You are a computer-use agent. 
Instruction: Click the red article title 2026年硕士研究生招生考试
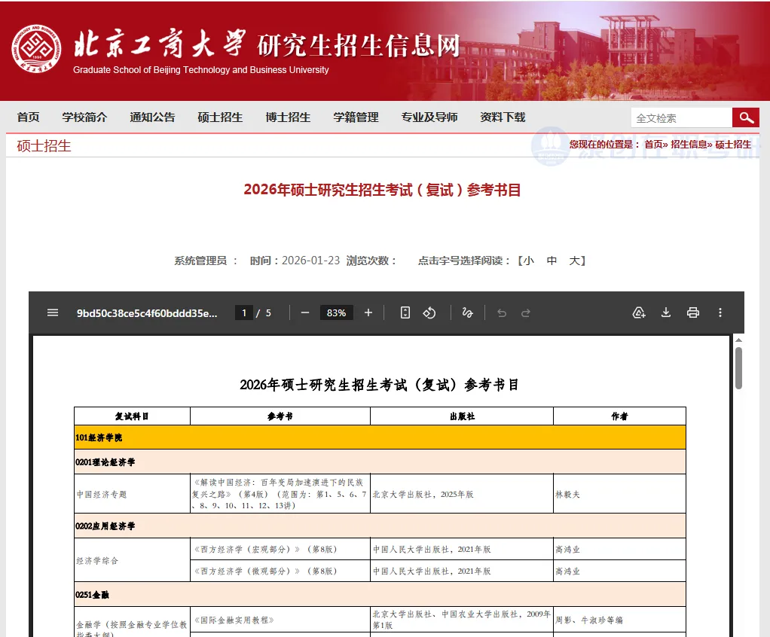click(382, 190)
